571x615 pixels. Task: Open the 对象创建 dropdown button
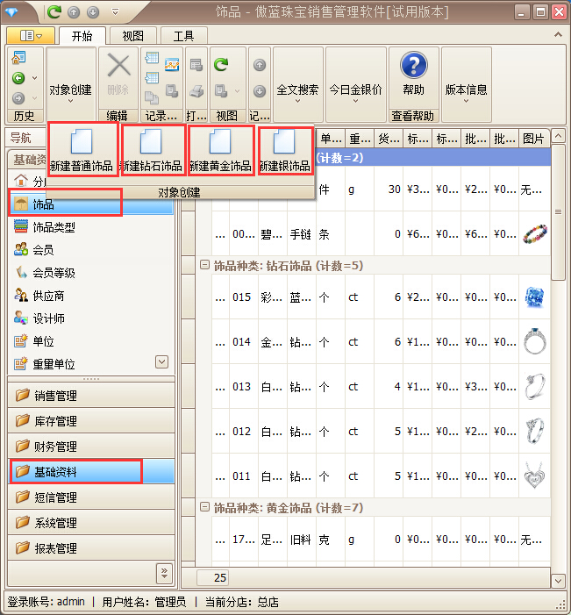tap(70, 89)
